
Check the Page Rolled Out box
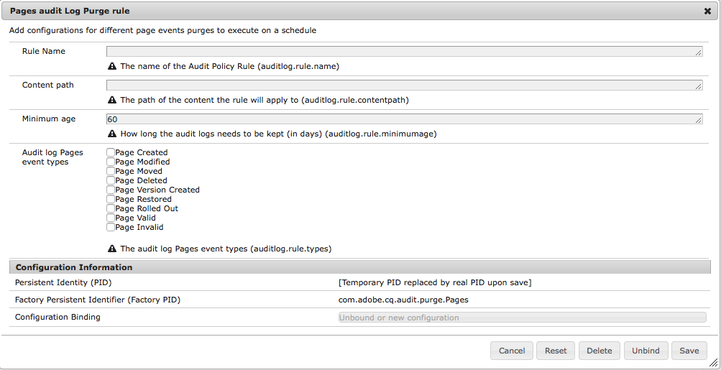click(111, 208)
